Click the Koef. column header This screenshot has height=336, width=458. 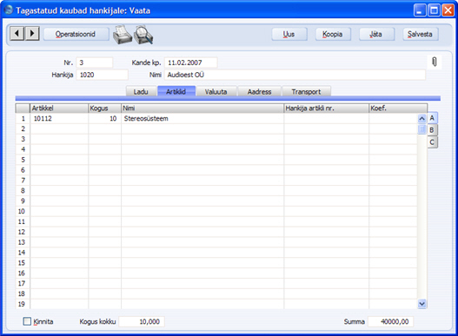tap(398, 109)
